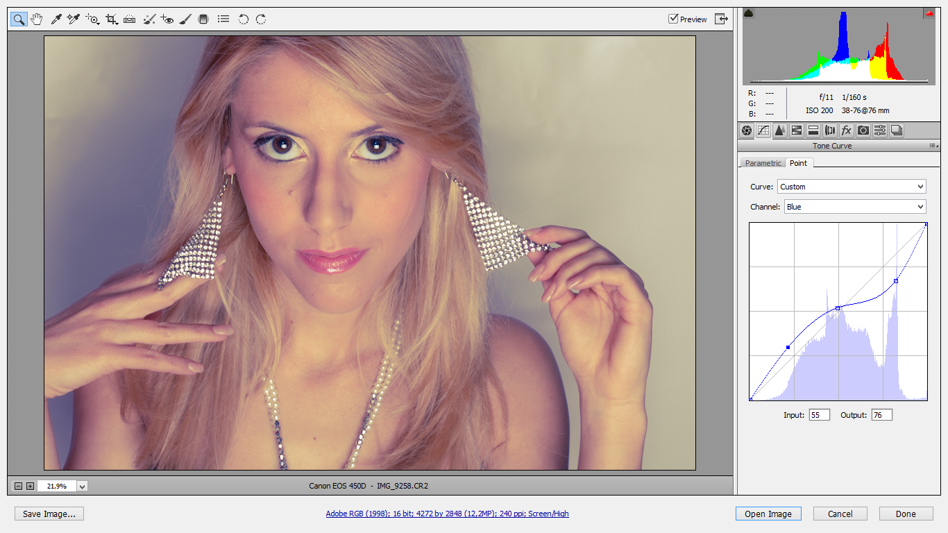
Task: Select the Graduated Filter tool
Action: [x=203, y=19]
